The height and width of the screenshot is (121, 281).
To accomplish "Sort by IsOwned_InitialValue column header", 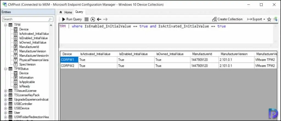I will tap(172, 54).
